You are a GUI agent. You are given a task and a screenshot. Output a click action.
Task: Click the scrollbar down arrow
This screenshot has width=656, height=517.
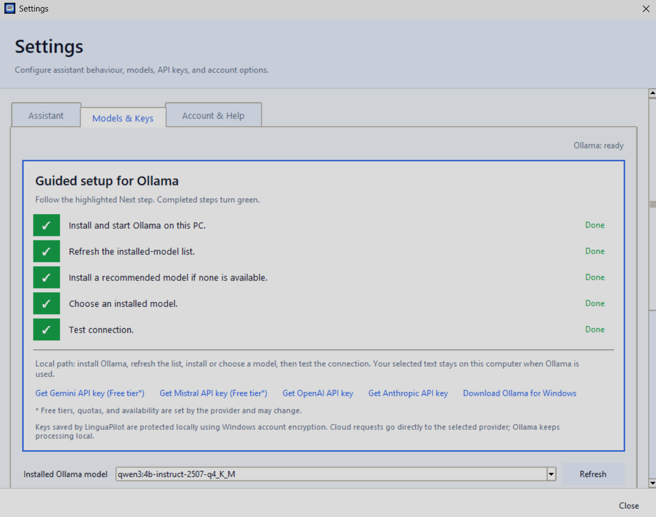652,483
